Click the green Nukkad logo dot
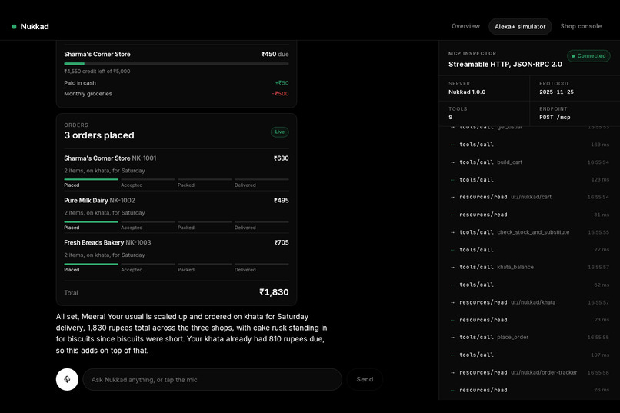This screenshot has width=620, height=413. point(15,26)
